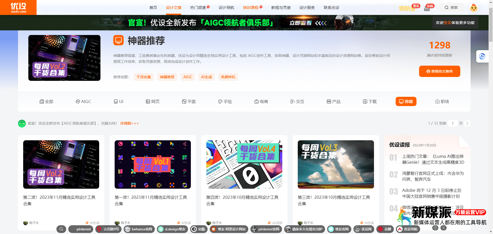
Task: Click the 查看热文榜单 button
Action: (x=439, y=71)
